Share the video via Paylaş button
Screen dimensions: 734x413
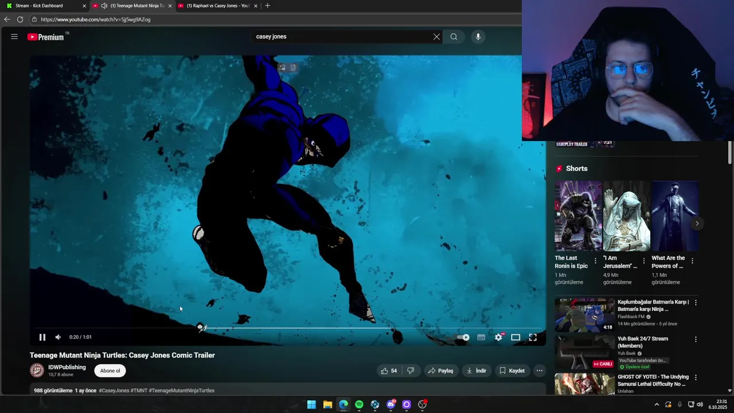pos(440,371)
